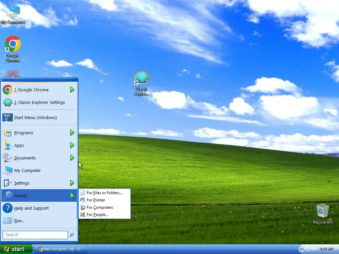Click the Programs folder icon
This screenshot has width=339, height=254.
pos(8,133)
